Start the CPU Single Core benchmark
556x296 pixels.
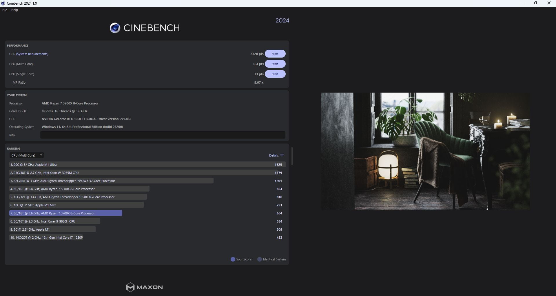click(x=275, y=74)
